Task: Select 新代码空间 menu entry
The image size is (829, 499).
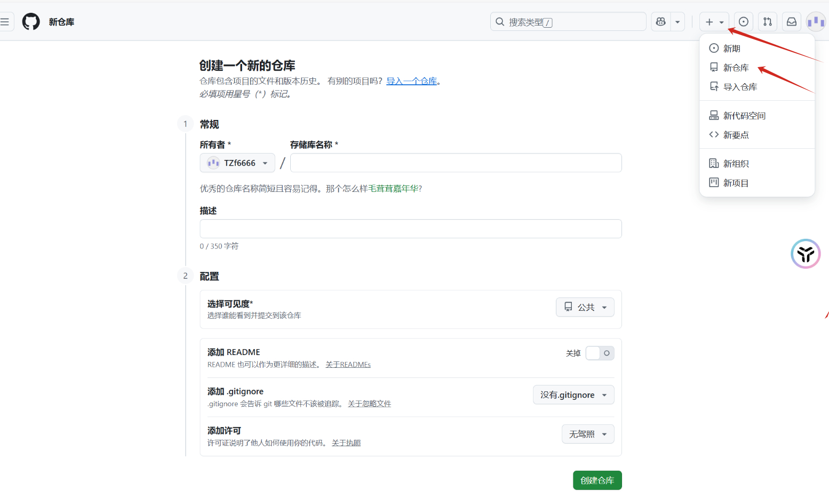Action: point(744,116)
